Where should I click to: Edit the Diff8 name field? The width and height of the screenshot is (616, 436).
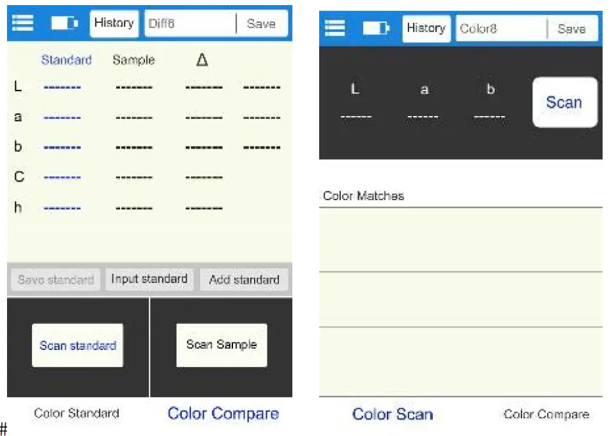(x=189, y=24)
